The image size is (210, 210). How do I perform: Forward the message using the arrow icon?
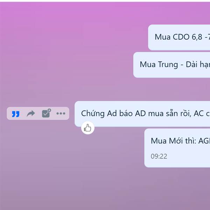[31, 113]
